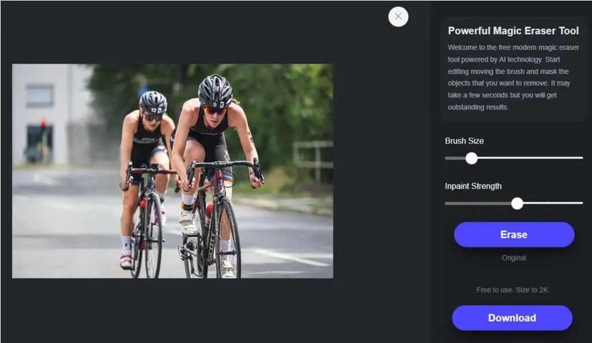
Task: Close the editor with the X icon
Action: (x=398, y=17)
